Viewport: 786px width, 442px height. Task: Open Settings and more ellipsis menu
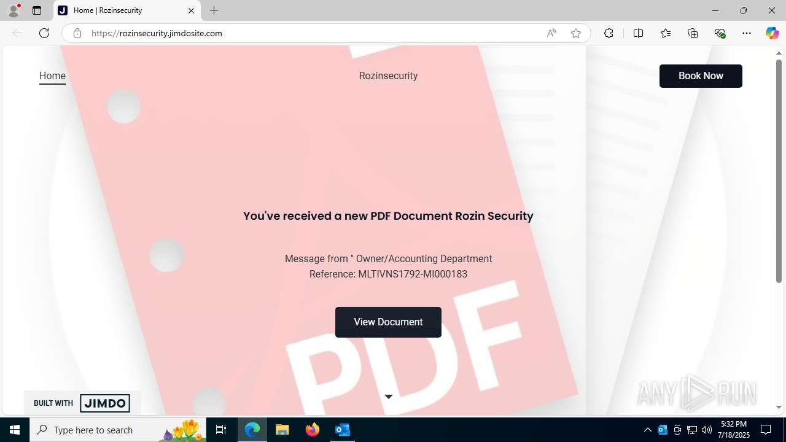click(x=747, y=33)
